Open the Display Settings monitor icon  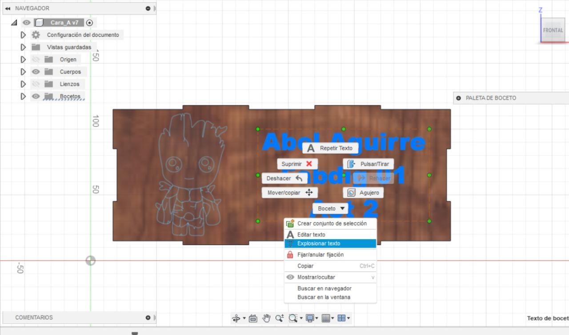pos(309,318)
